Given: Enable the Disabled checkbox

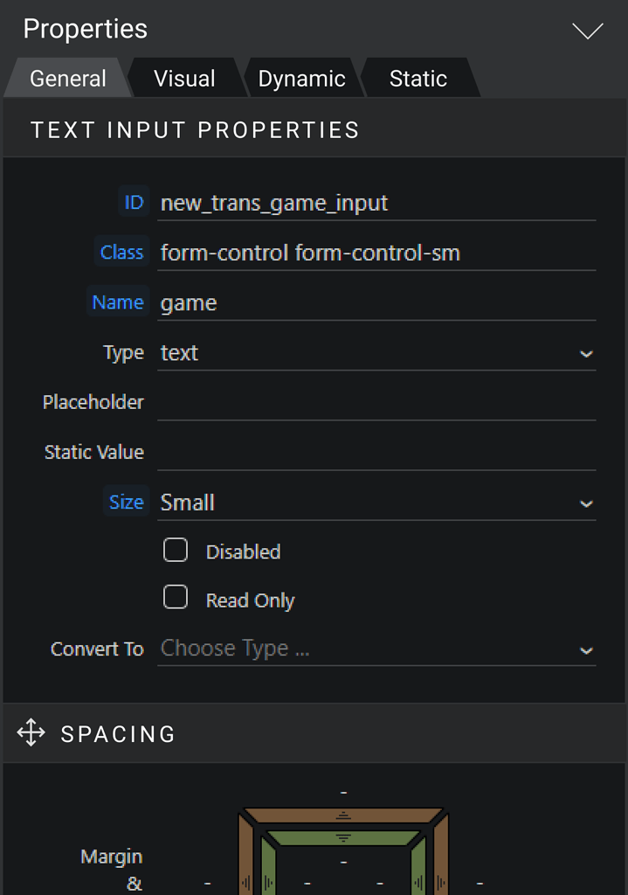Looking at the screenshot, I should pos(176,550).
